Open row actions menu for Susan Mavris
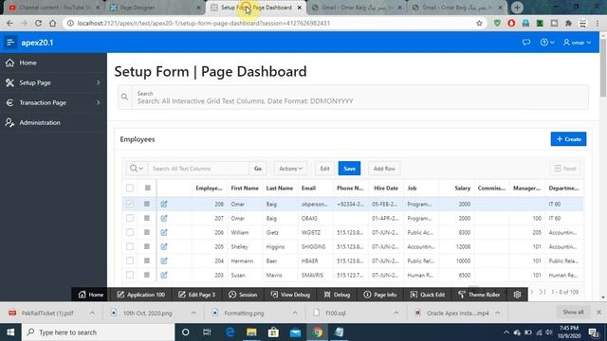The width and height of the screenshot is (607, 341). [x=147, y=275]
